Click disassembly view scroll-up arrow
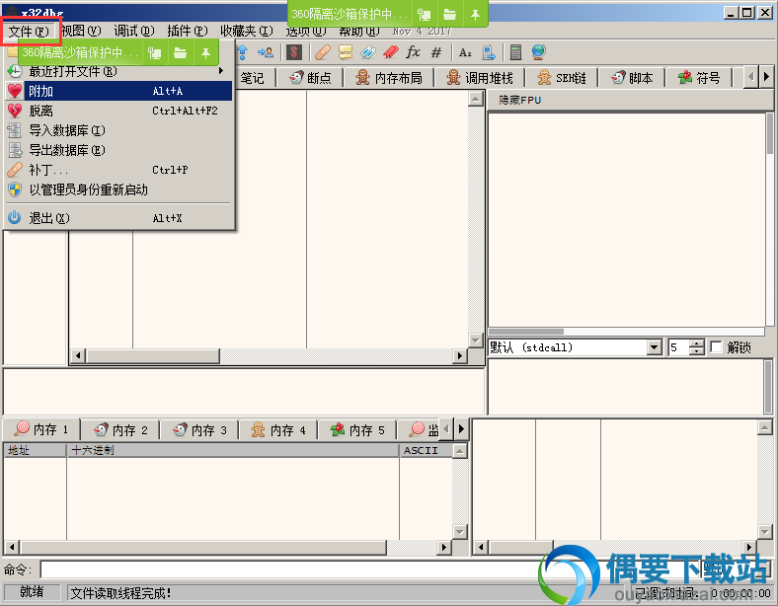Image resolution: width=778 pixels, height=606 pixels. tap(476, 99)
